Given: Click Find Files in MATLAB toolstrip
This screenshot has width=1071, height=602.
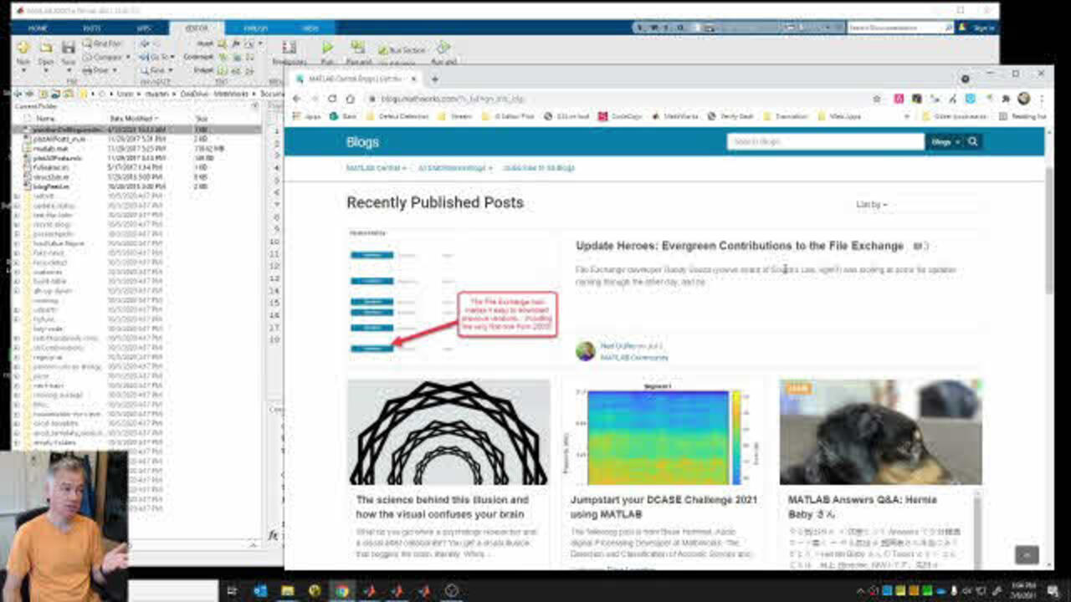Looking at the screenshot, I should [x=102, y=43].
